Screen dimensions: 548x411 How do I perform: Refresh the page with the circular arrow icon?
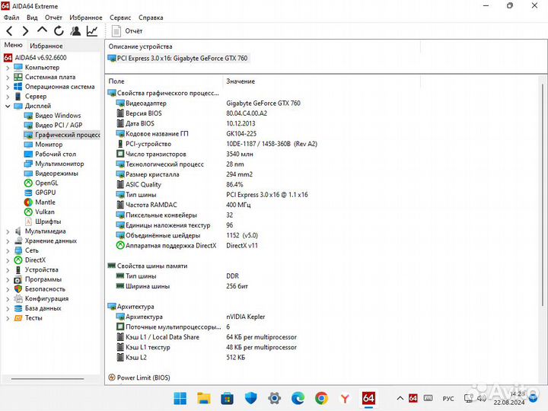[x=59, y=31]
